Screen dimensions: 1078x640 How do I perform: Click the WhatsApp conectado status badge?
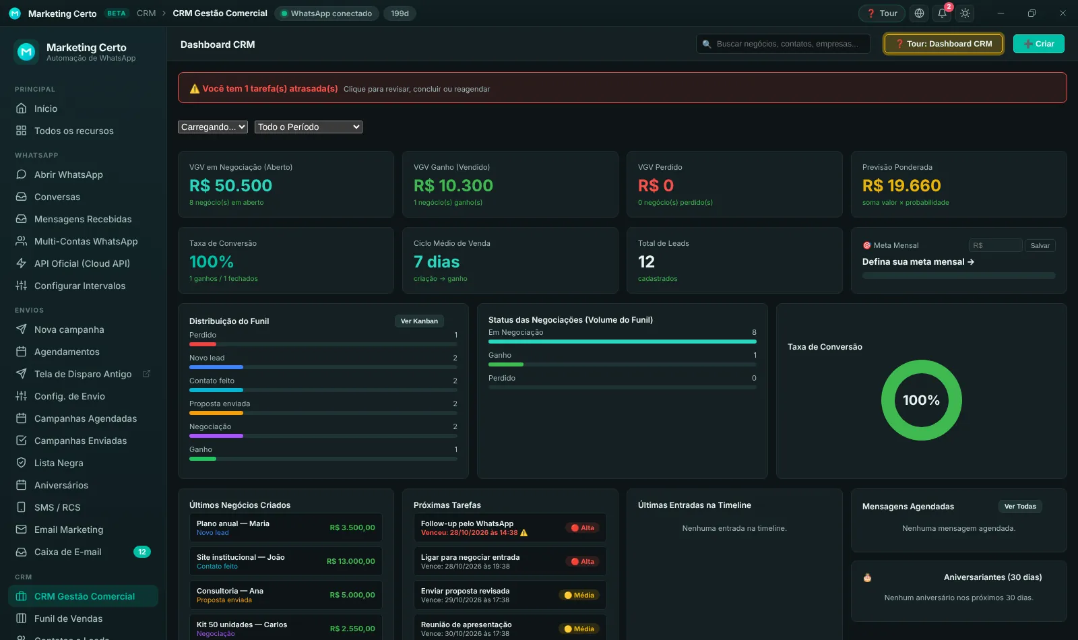point(326,13)
